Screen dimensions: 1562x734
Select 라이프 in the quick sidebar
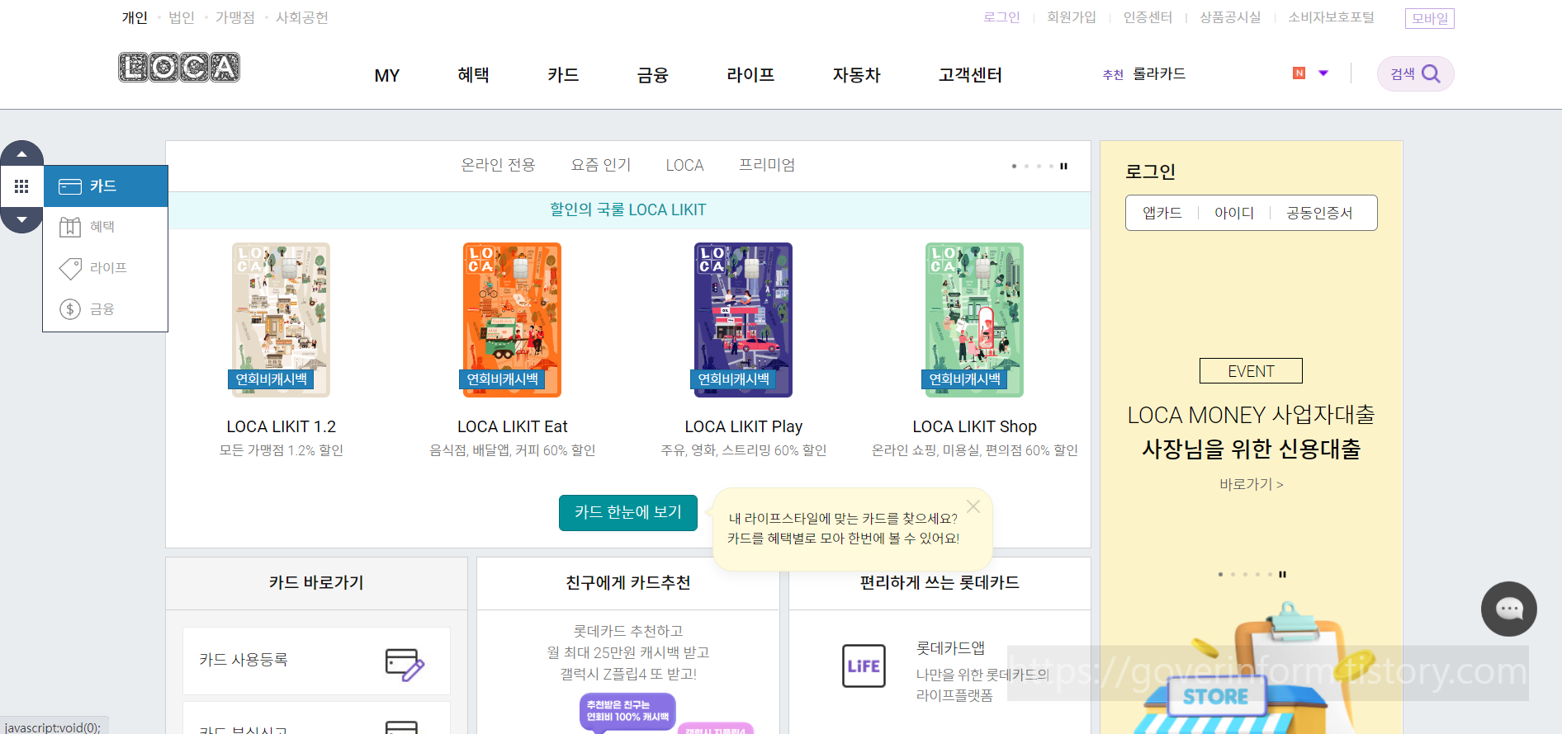click(x=106, y=268)
